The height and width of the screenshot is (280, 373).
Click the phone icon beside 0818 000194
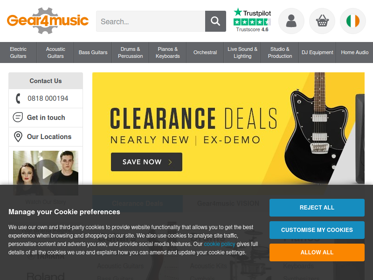(x=18, y=98)
